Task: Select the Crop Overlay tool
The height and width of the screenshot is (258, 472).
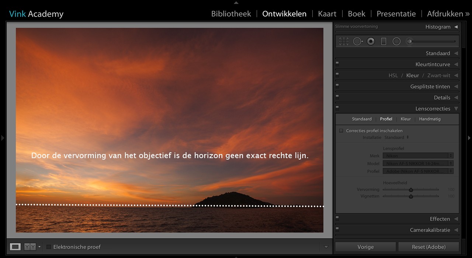Action: pyautogui.click(x=343, y=41)
